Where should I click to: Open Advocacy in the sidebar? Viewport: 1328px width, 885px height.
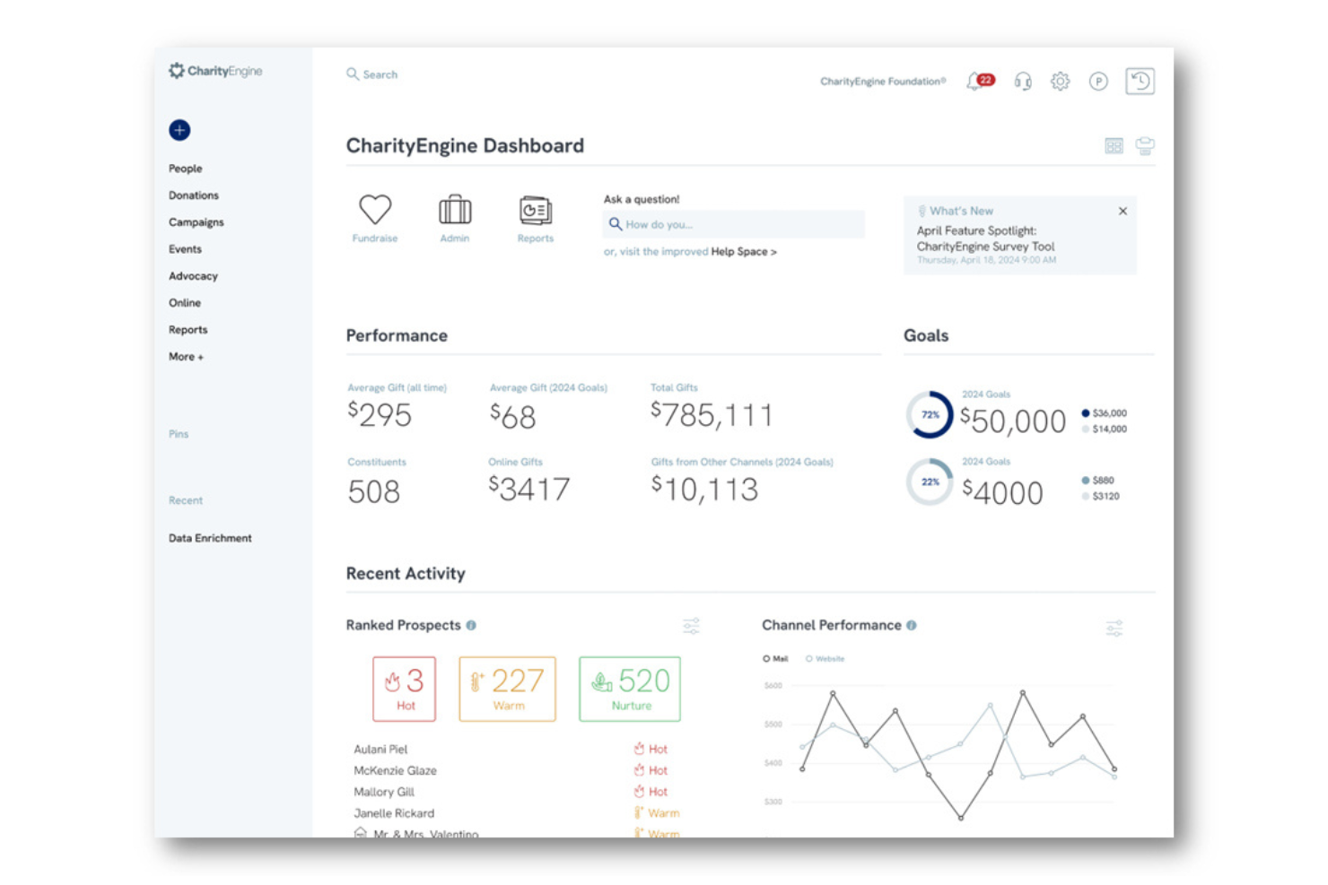(x=194, y=276)
